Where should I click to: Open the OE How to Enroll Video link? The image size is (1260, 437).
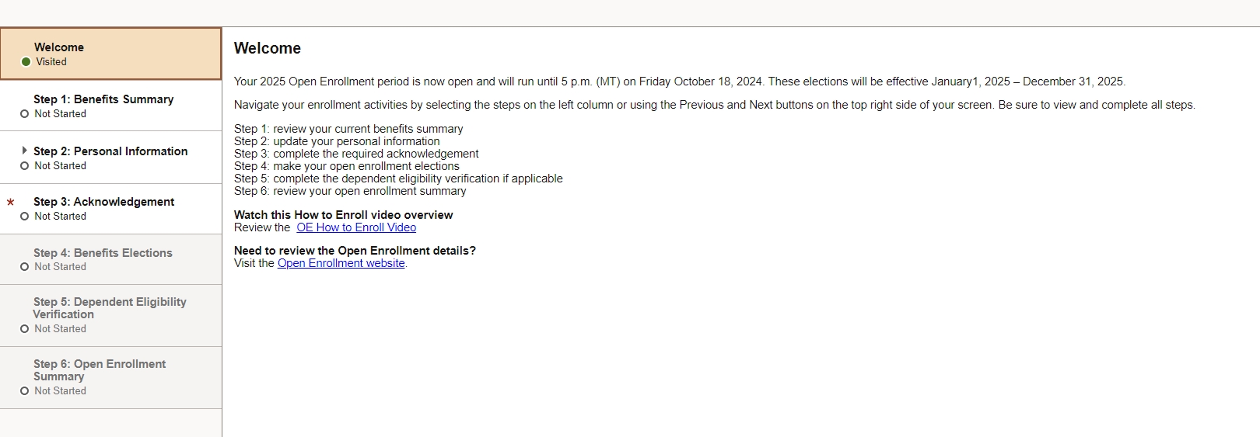[356, 227]
